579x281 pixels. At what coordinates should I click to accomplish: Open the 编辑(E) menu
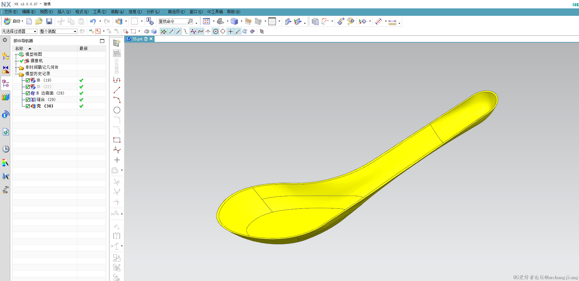pyautogui.click(x=28, y=12)
